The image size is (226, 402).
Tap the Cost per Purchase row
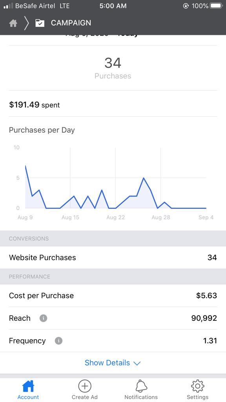click(x=113, y=295)
